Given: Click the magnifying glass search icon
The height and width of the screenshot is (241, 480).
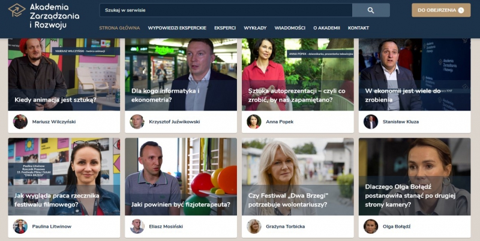Looking at the screenshot, I should pyautogui.click(x=371, y=10).
